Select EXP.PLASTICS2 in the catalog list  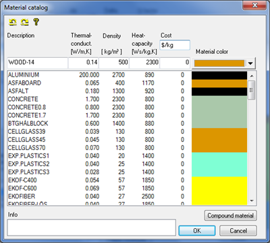coord(127,164)
